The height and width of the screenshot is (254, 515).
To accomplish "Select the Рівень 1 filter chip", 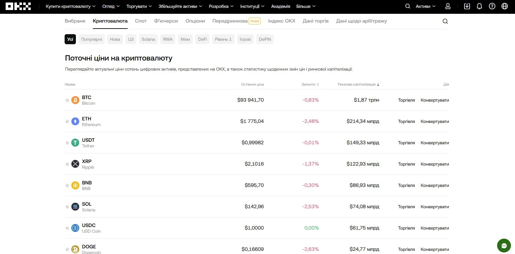I will [223, 39].
